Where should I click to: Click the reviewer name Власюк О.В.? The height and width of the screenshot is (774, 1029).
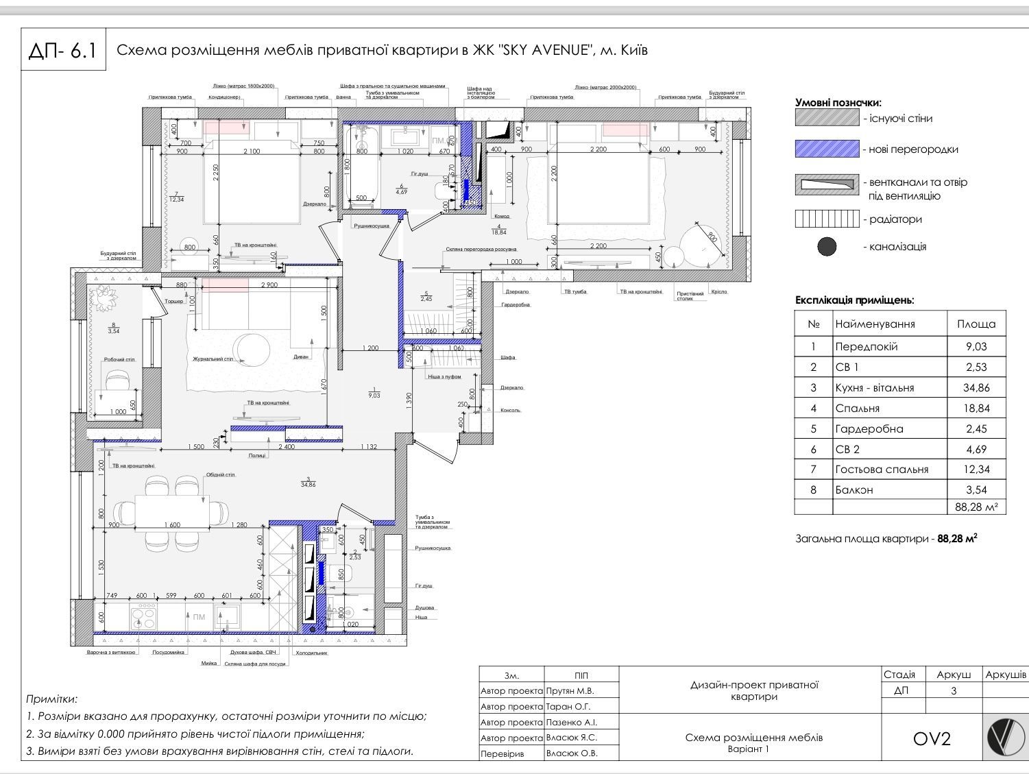572,753
